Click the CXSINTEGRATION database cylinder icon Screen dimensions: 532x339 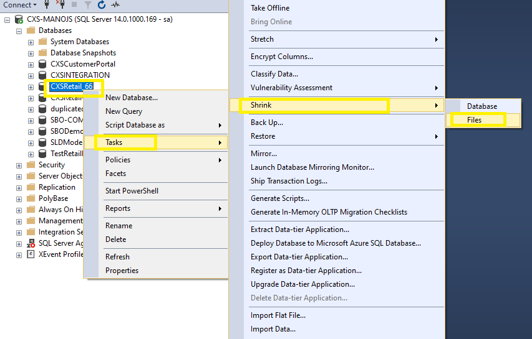(x=42, y=75)
